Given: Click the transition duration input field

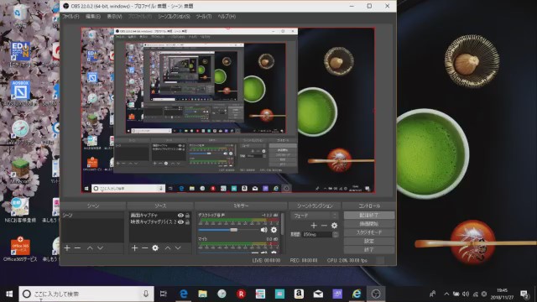Looking at the screenshot, I should pos(316,235).
